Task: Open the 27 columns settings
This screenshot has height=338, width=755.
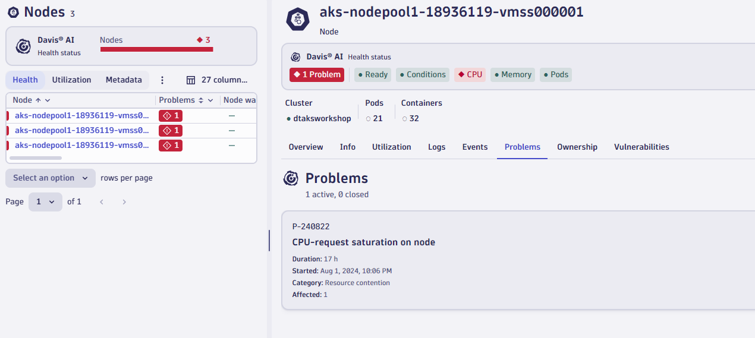Action: coord(216,80)
